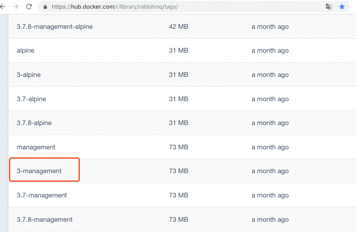Select the 3.7-alpine tag
Screen dimensions: 356x232
[31, 99]
